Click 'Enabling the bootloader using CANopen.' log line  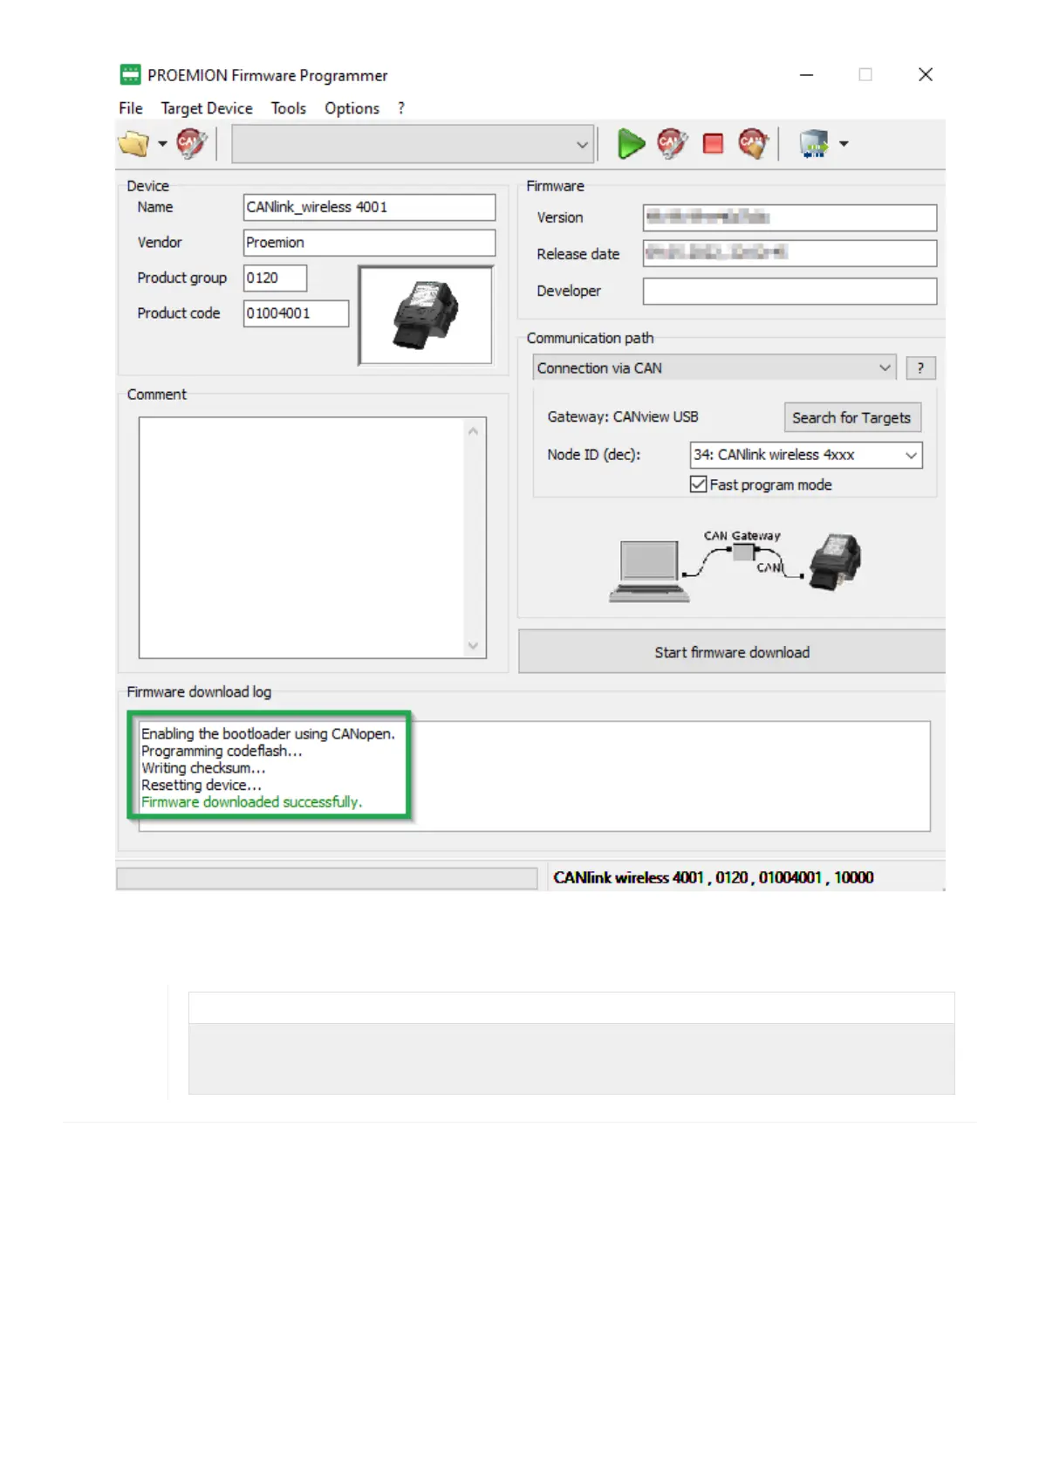click(x=268, y=734)
